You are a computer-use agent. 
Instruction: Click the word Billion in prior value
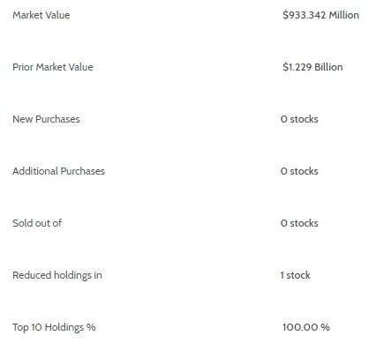[328, 67]
